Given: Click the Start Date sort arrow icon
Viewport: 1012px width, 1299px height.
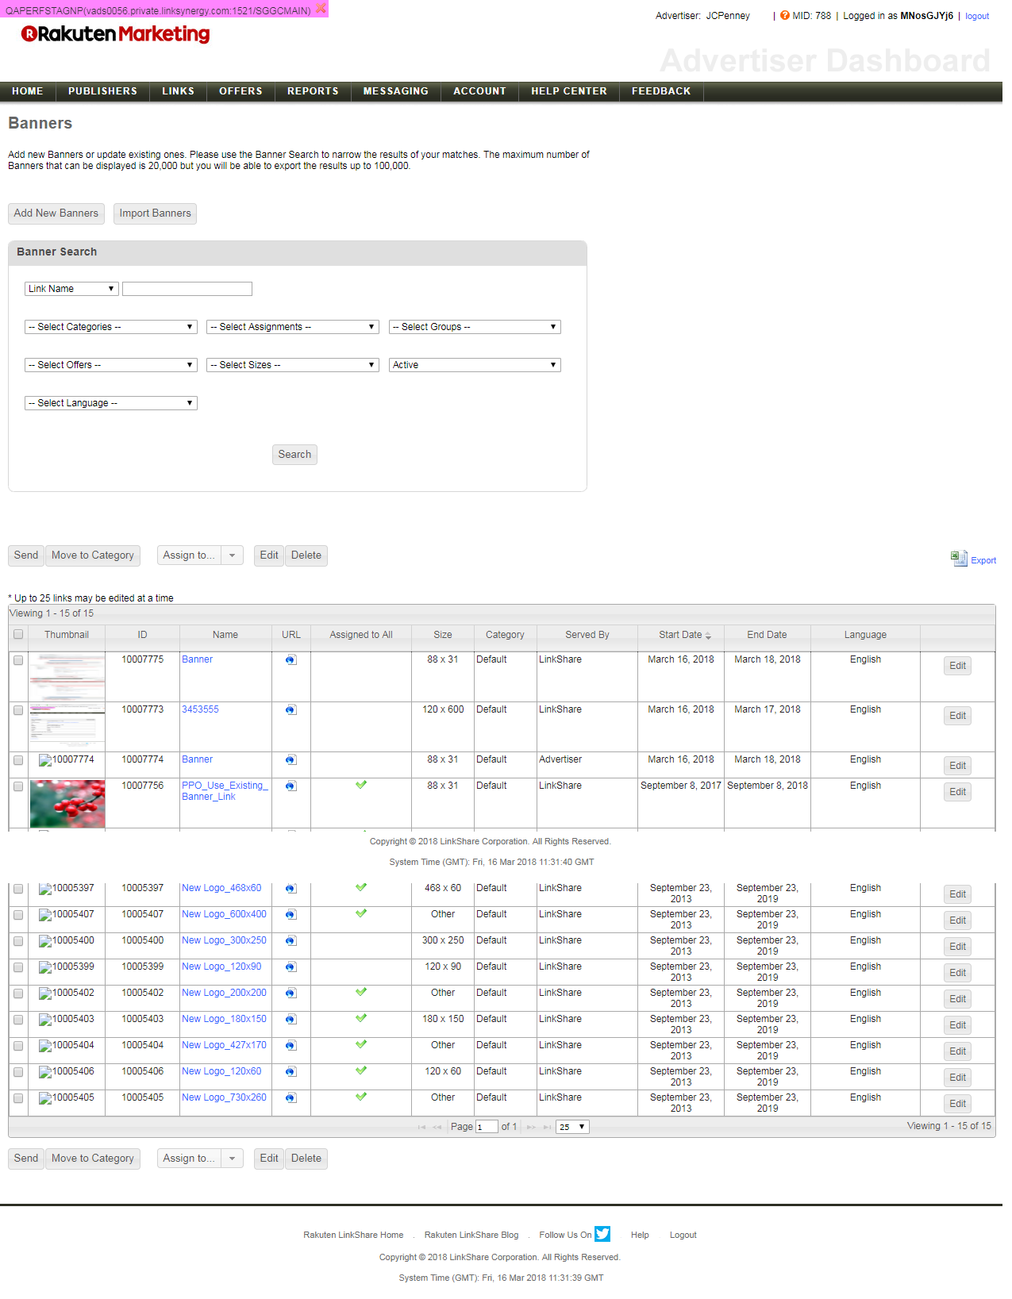Looking at the screenshot, I should click(708, 636).
